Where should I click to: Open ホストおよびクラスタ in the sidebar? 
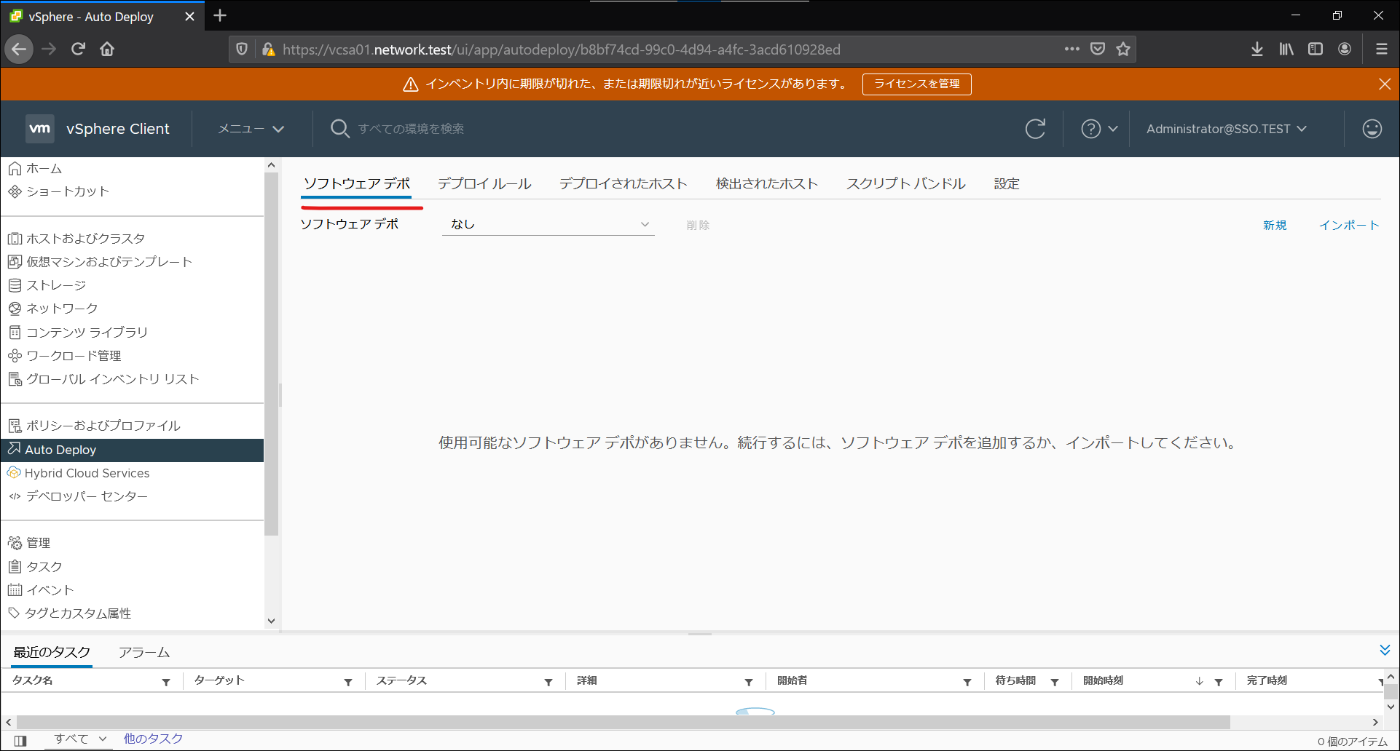(76, 239)
